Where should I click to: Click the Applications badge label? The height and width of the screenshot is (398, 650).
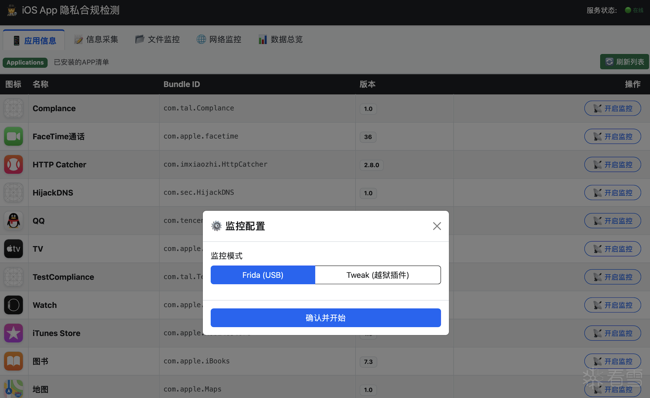click(25, 62)
